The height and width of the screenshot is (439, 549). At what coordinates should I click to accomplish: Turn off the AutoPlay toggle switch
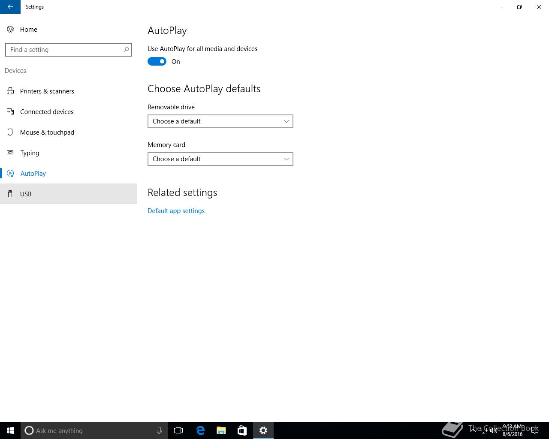coord(157,61)
